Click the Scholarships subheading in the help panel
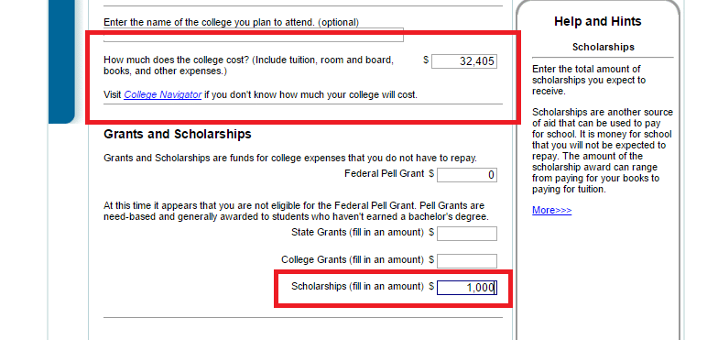 (603, 47)
